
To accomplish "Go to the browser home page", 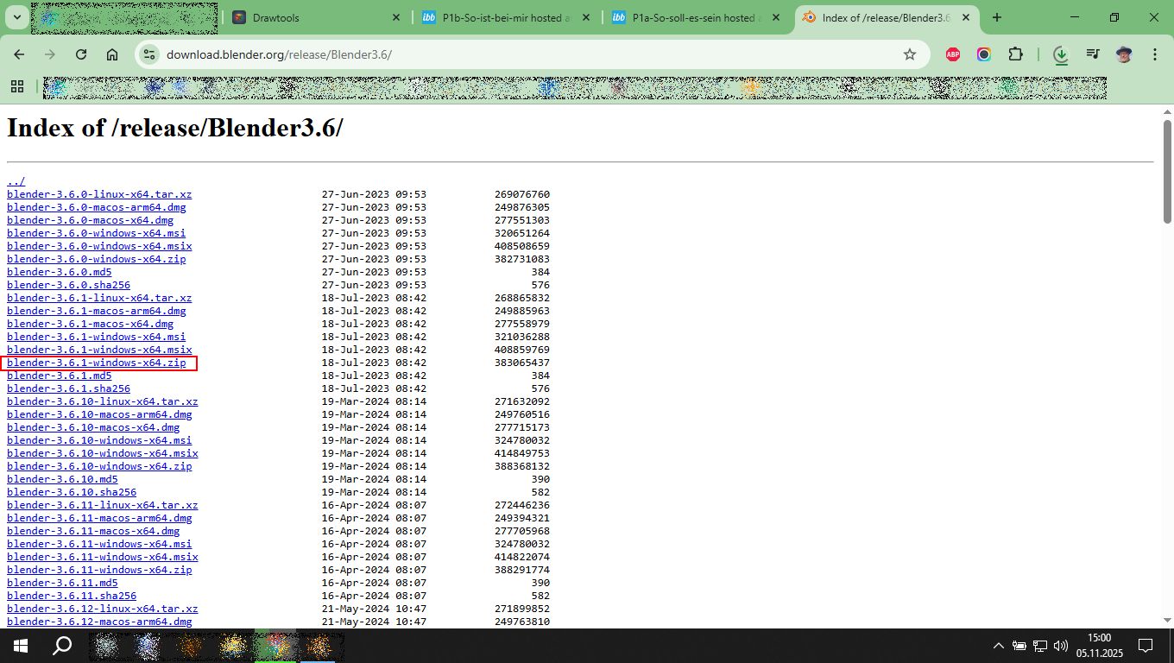I will pos(112,54).
